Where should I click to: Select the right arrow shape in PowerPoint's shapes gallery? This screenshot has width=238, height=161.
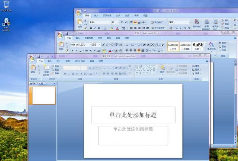(x=150, y=70)
